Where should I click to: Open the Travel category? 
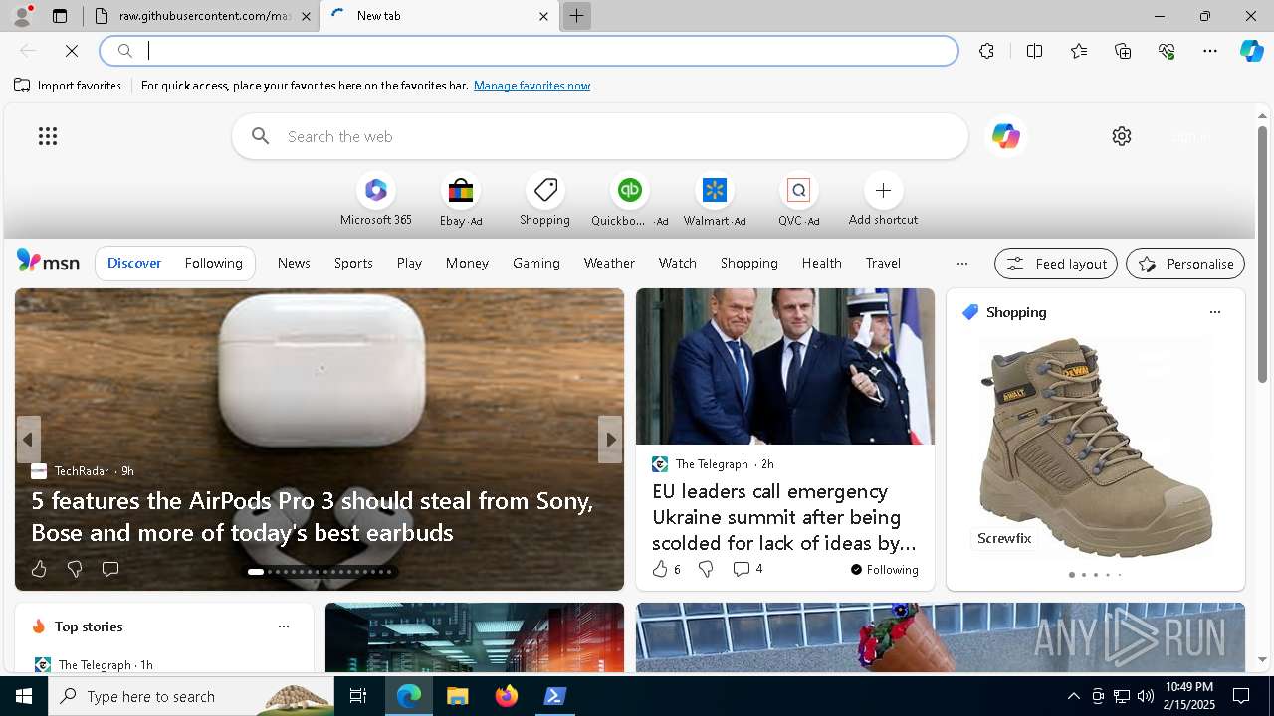(x=883, y=263)
